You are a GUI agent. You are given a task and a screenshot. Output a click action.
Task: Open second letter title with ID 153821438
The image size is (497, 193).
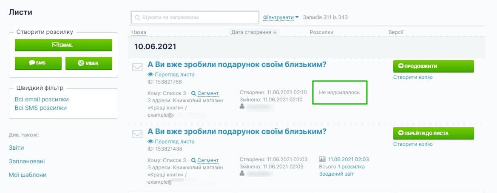tap(237, 131)
